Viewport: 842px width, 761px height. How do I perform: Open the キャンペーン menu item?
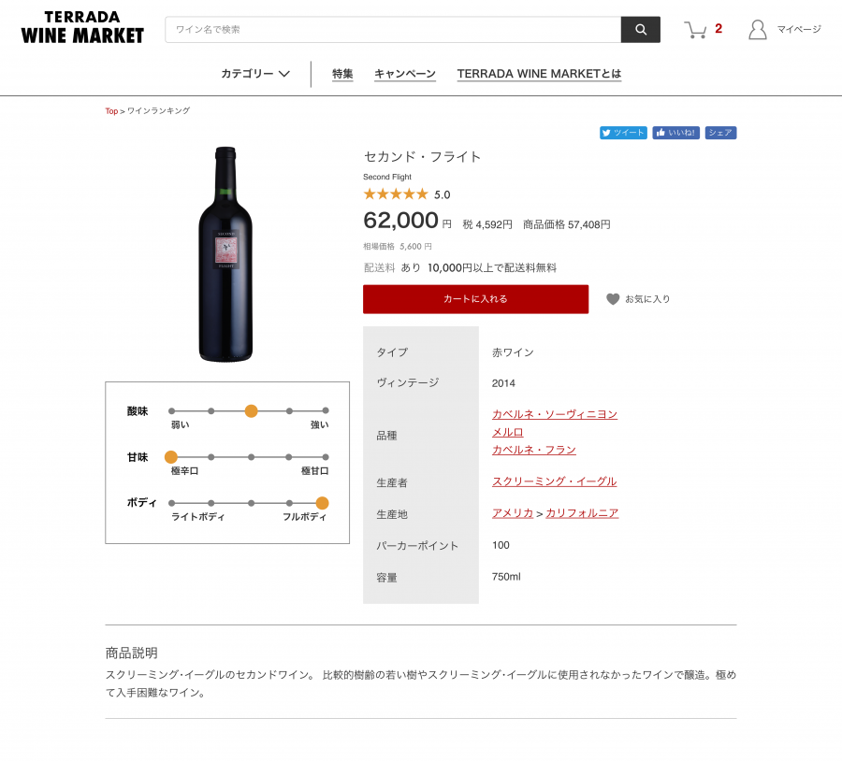(x=405, y=74)
